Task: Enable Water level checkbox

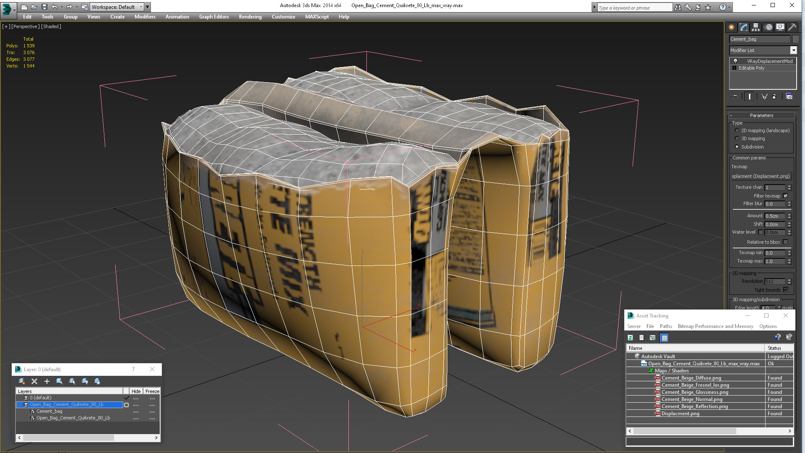Action: pyautogui.click(x=761, y=232)
